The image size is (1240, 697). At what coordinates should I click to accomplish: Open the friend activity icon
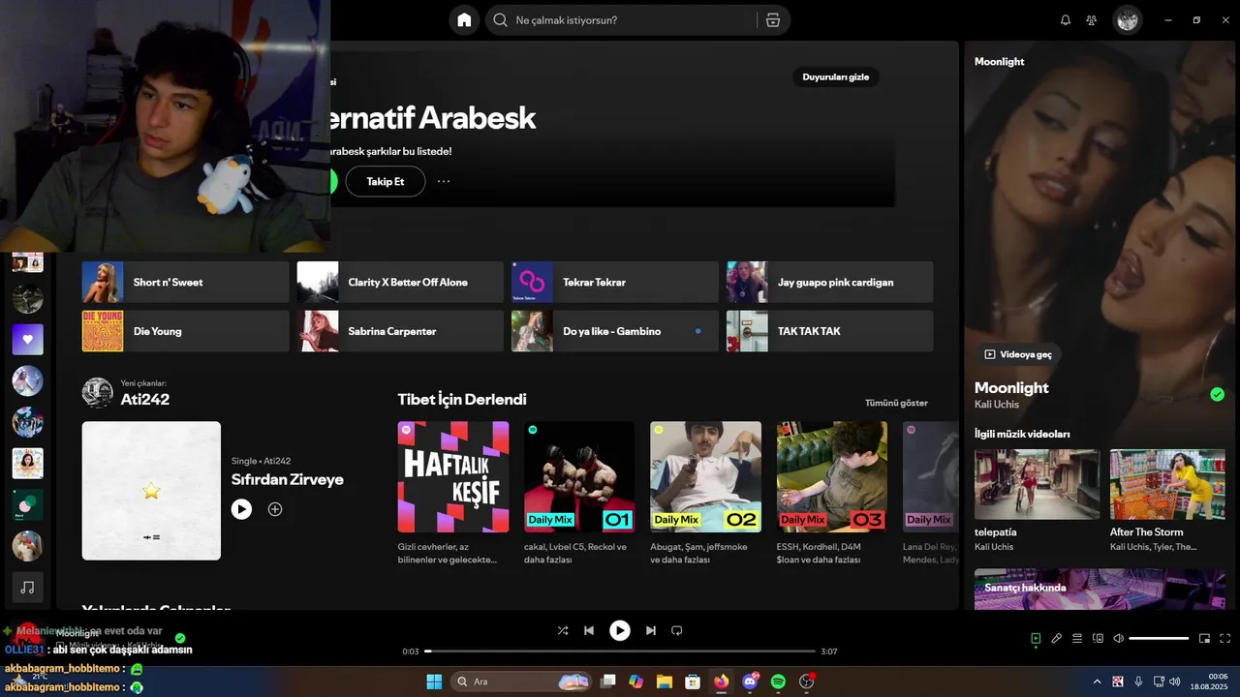(1092, 20)
